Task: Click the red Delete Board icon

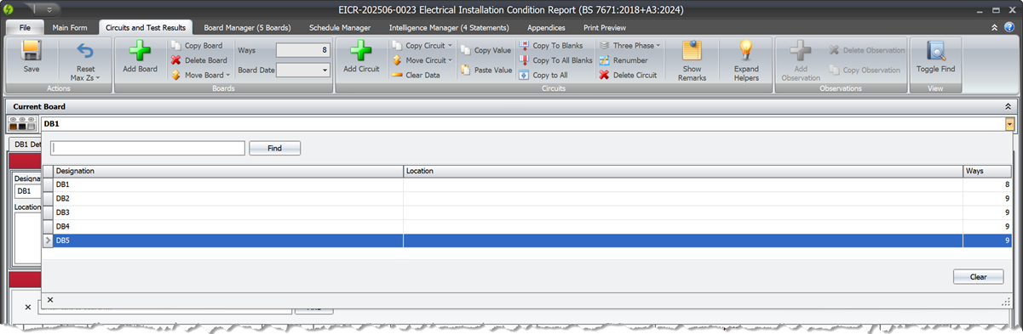Action: 175,60
